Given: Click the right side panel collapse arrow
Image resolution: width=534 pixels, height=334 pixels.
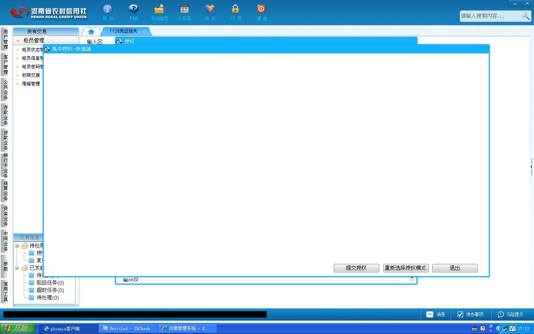Looking at the screenshot, I should pos(531,167).
